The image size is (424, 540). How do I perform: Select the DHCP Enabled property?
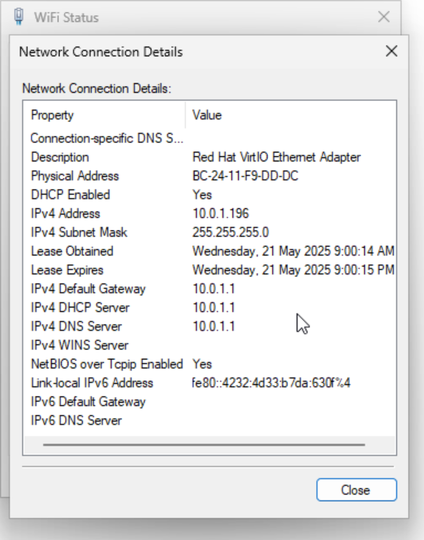pos(70,195)
